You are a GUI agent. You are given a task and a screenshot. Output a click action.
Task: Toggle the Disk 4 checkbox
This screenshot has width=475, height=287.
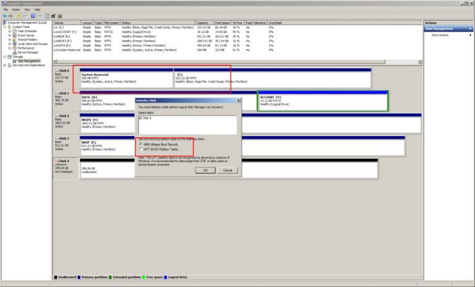click(140, 118)
